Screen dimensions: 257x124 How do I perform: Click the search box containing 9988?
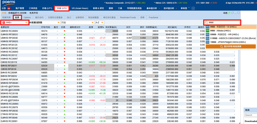point(223,22)
